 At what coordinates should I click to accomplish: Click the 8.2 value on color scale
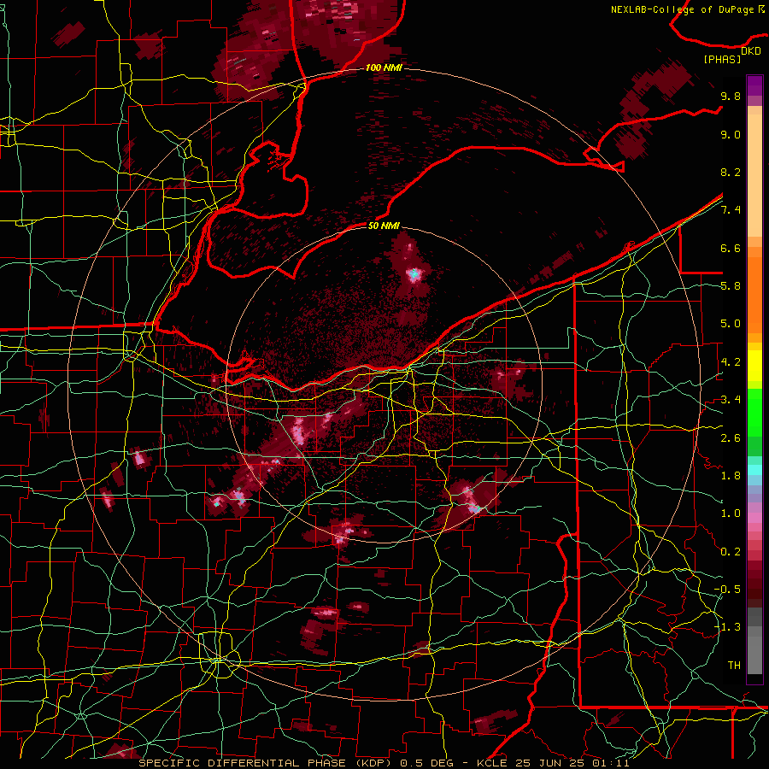[x=731, y=172]
